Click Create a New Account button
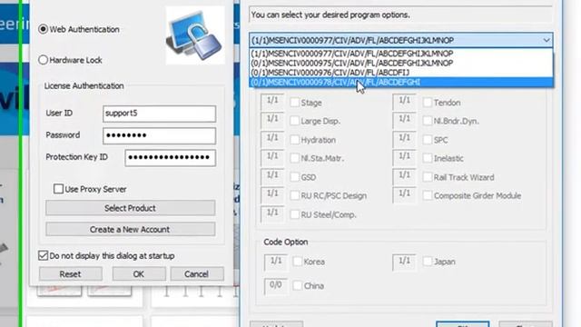 130,230
